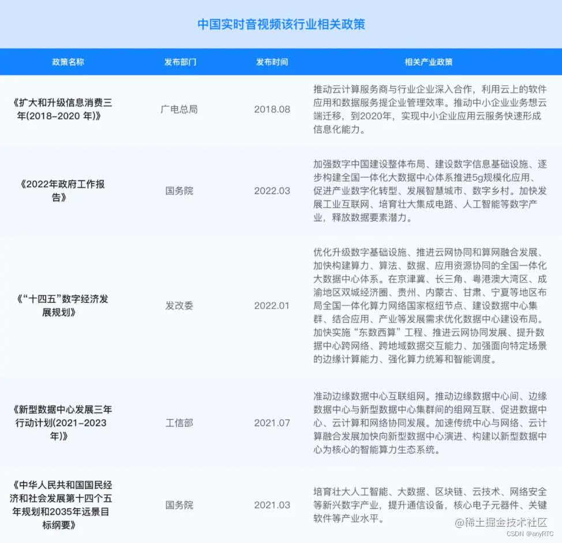Select the 发布部门 column header

click(x=179, y=62)
